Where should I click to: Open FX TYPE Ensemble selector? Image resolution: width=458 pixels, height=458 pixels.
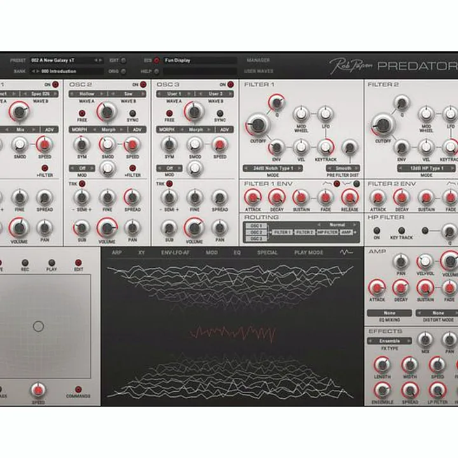coord(389,341)
